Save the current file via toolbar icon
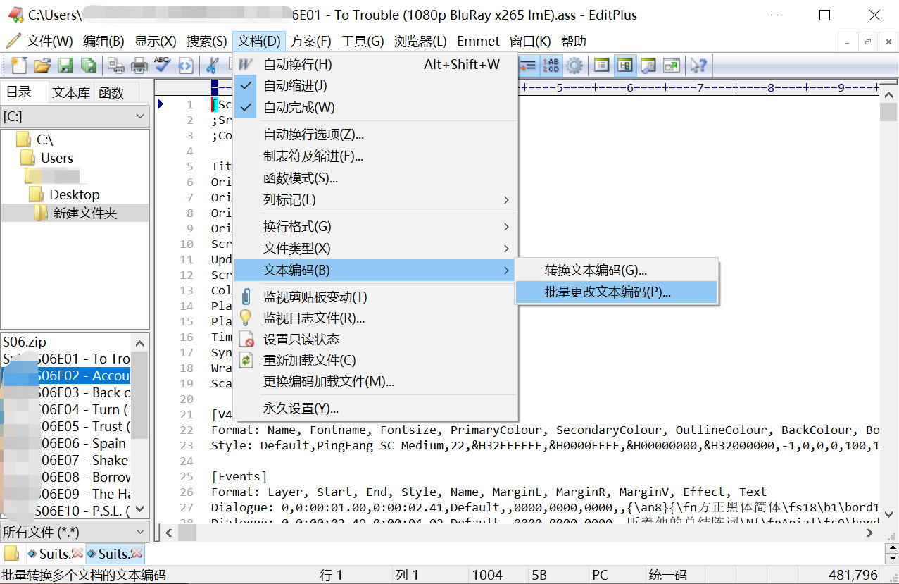Viewport: 899px width, 584px height. tap(65, 66)
